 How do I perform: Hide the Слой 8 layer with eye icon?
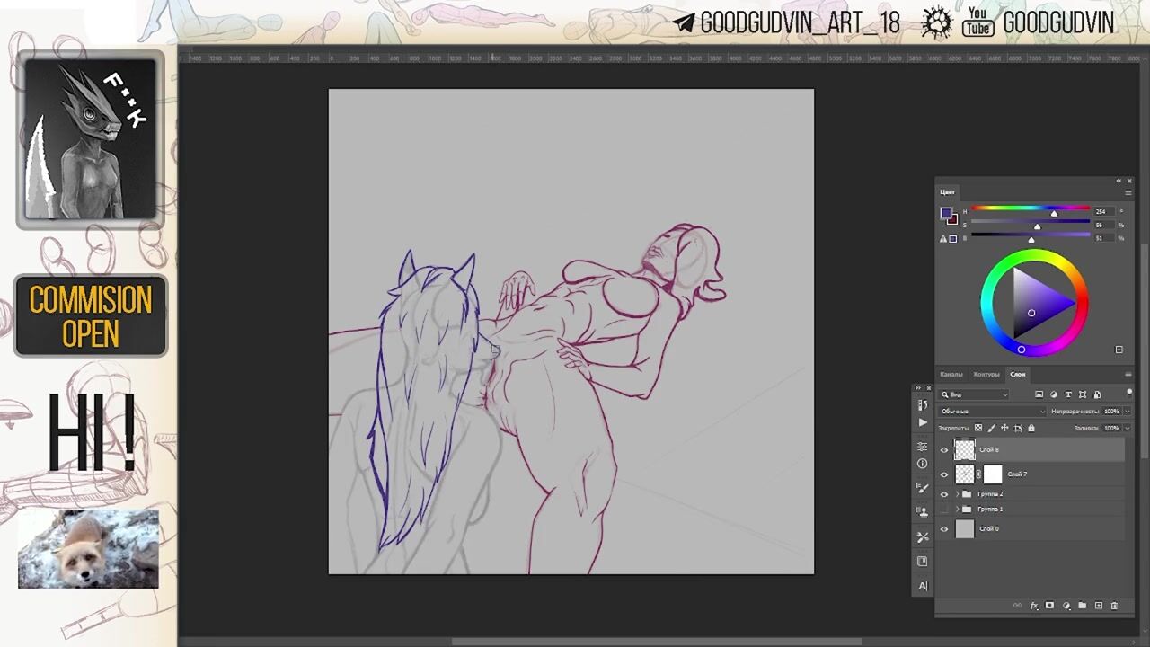(x=944, y=450)
